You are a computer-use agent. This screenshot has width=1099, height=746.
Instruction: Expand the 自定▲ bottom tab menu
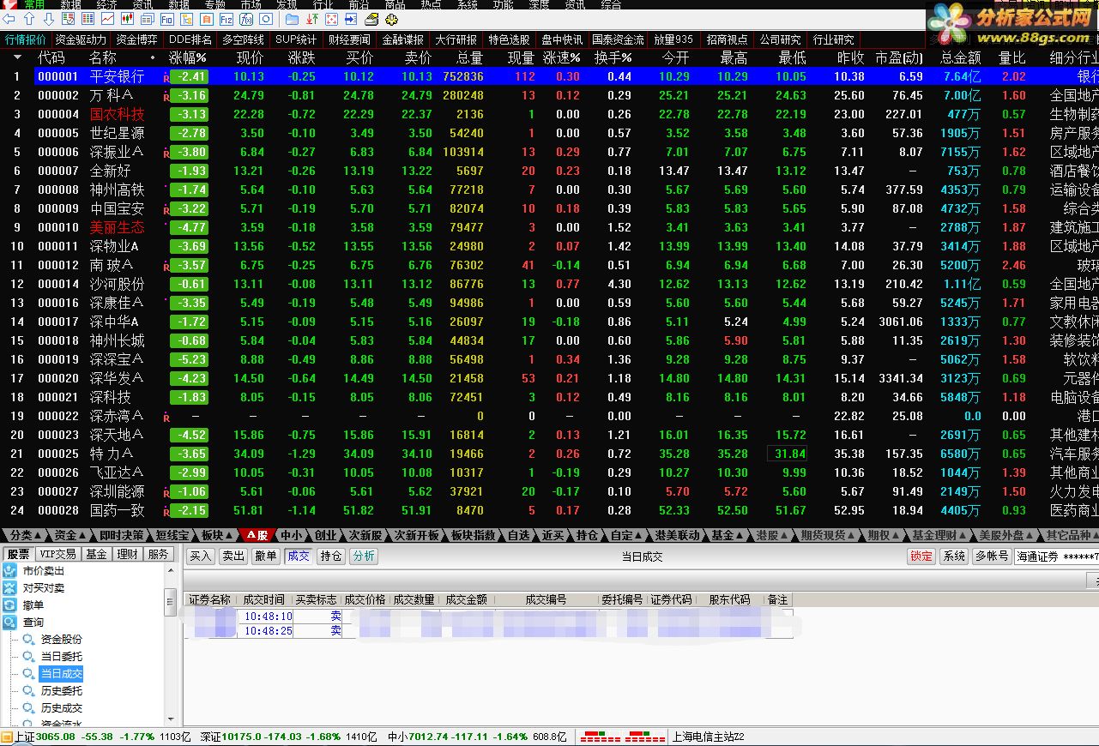[x=625, y=535]
